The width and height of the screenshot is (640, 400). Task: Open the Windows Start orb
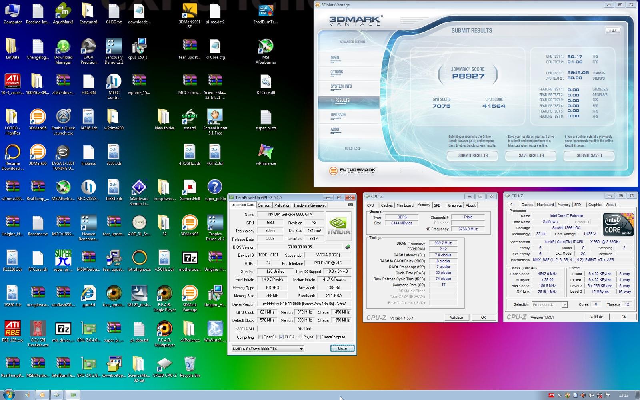point(8,394)
